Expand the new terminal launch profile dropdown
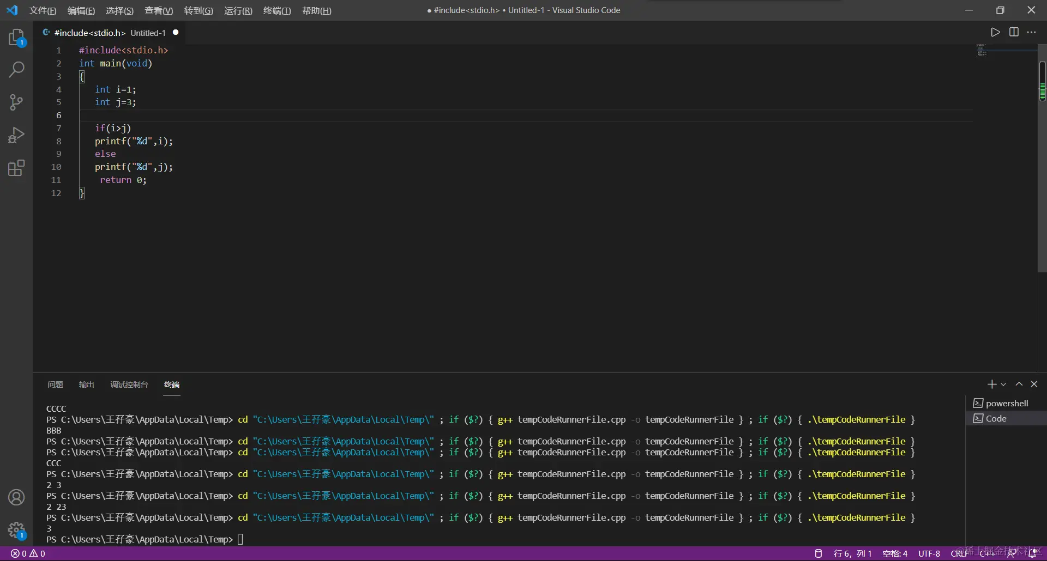The width and height of the screenshot is (1047, 561). [1003, 385]
